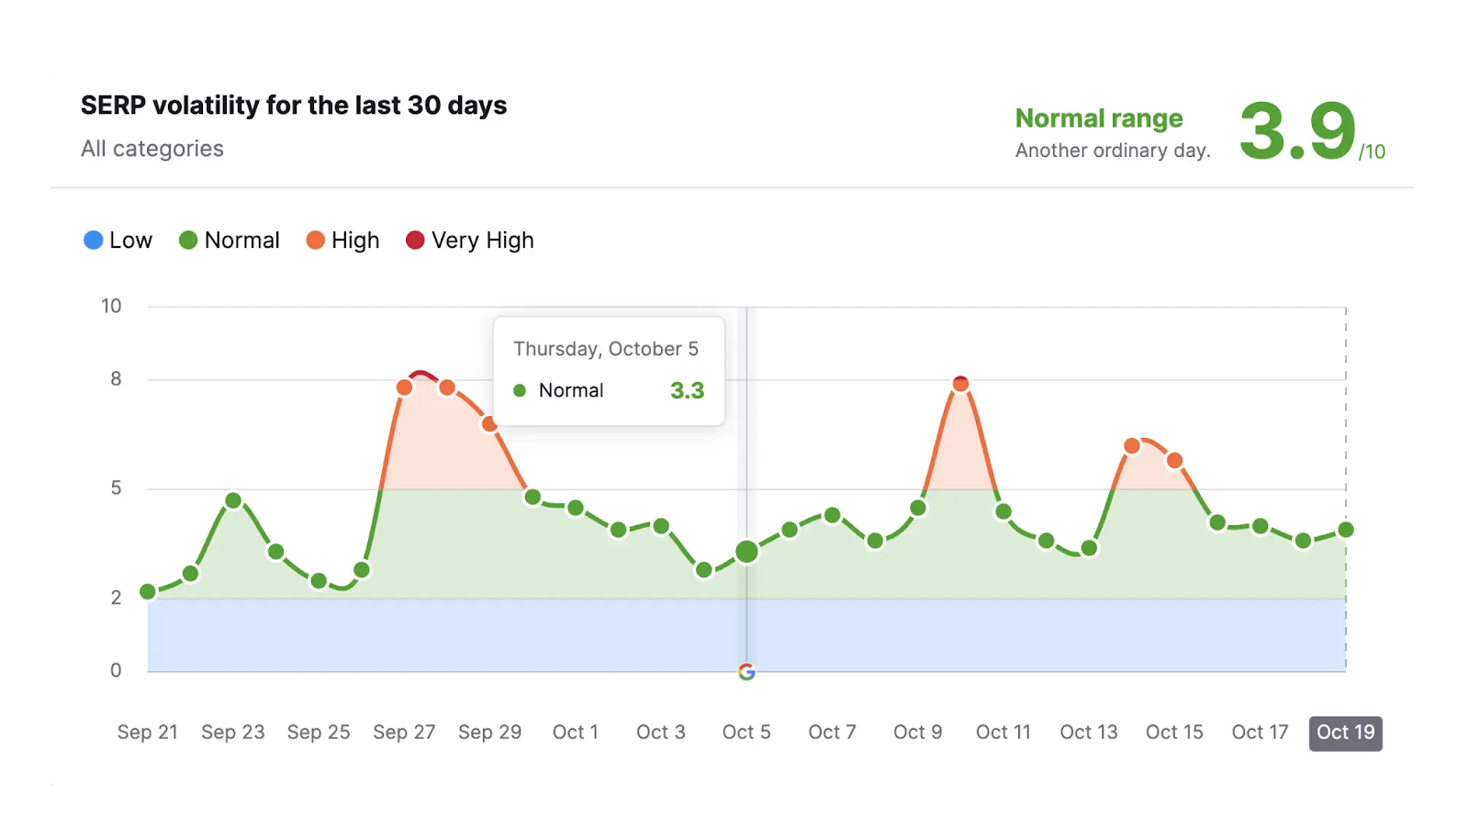1469x829 pixels.
Task: Click the Google logo below the chart
Action: 746,673
